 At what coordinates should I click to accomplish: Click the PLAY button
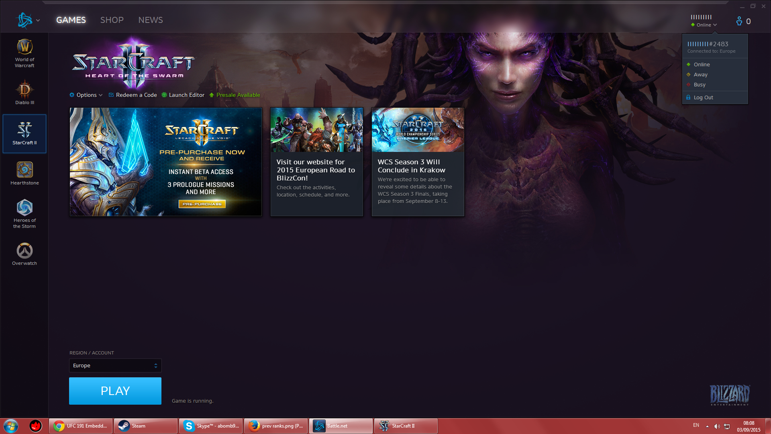115,391
